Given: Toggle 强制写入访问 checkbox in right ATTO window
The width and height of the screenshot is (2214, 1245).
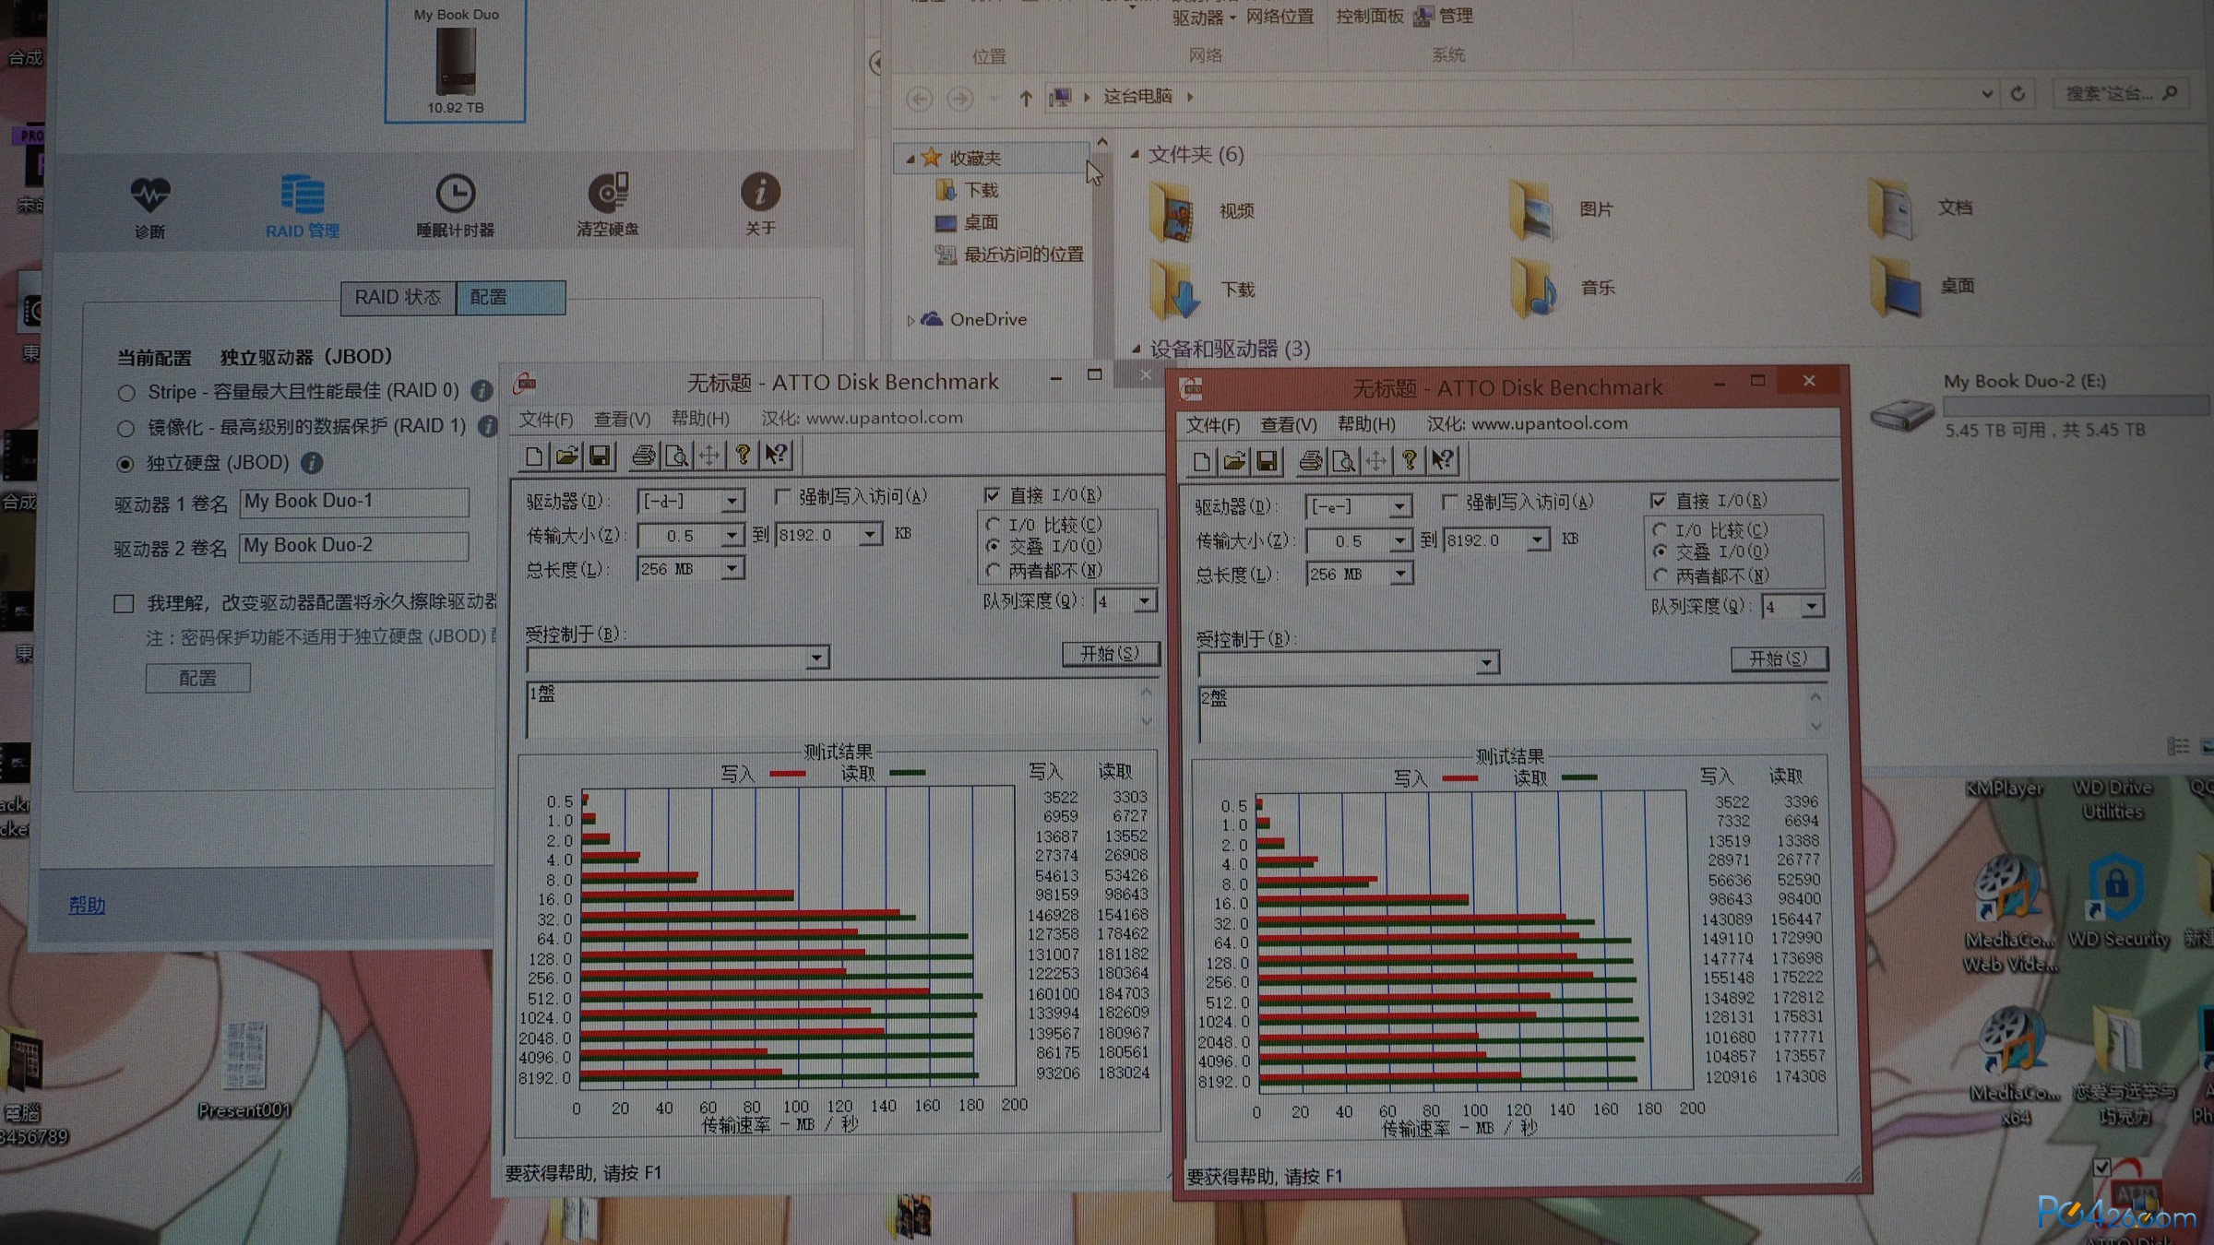Looking at the screenshot, I should coord(1450,502).
